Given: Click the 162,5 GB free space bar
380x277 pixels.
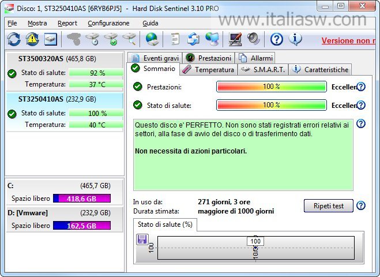Looking at the screenshot, I should tap(82, 226).
